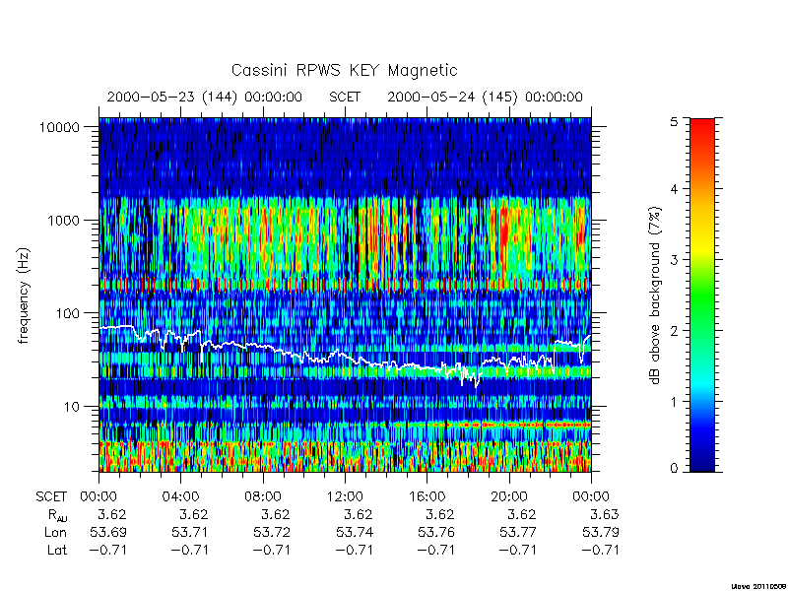Click the 16:00 SCET time label
The width and height of the screenshot is (788, 591).
(427, 497)
